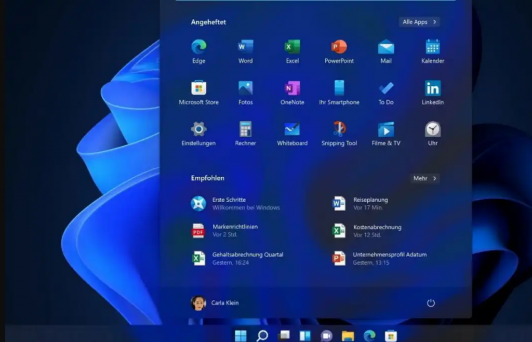Open the taskbar search magnifier

[262, 336]
